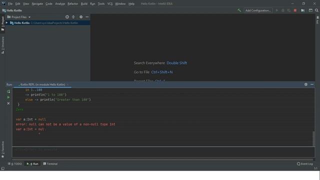Viewport: 320px width, 180px height.
Task: Open the Window menu
Action: pos(120,3)
